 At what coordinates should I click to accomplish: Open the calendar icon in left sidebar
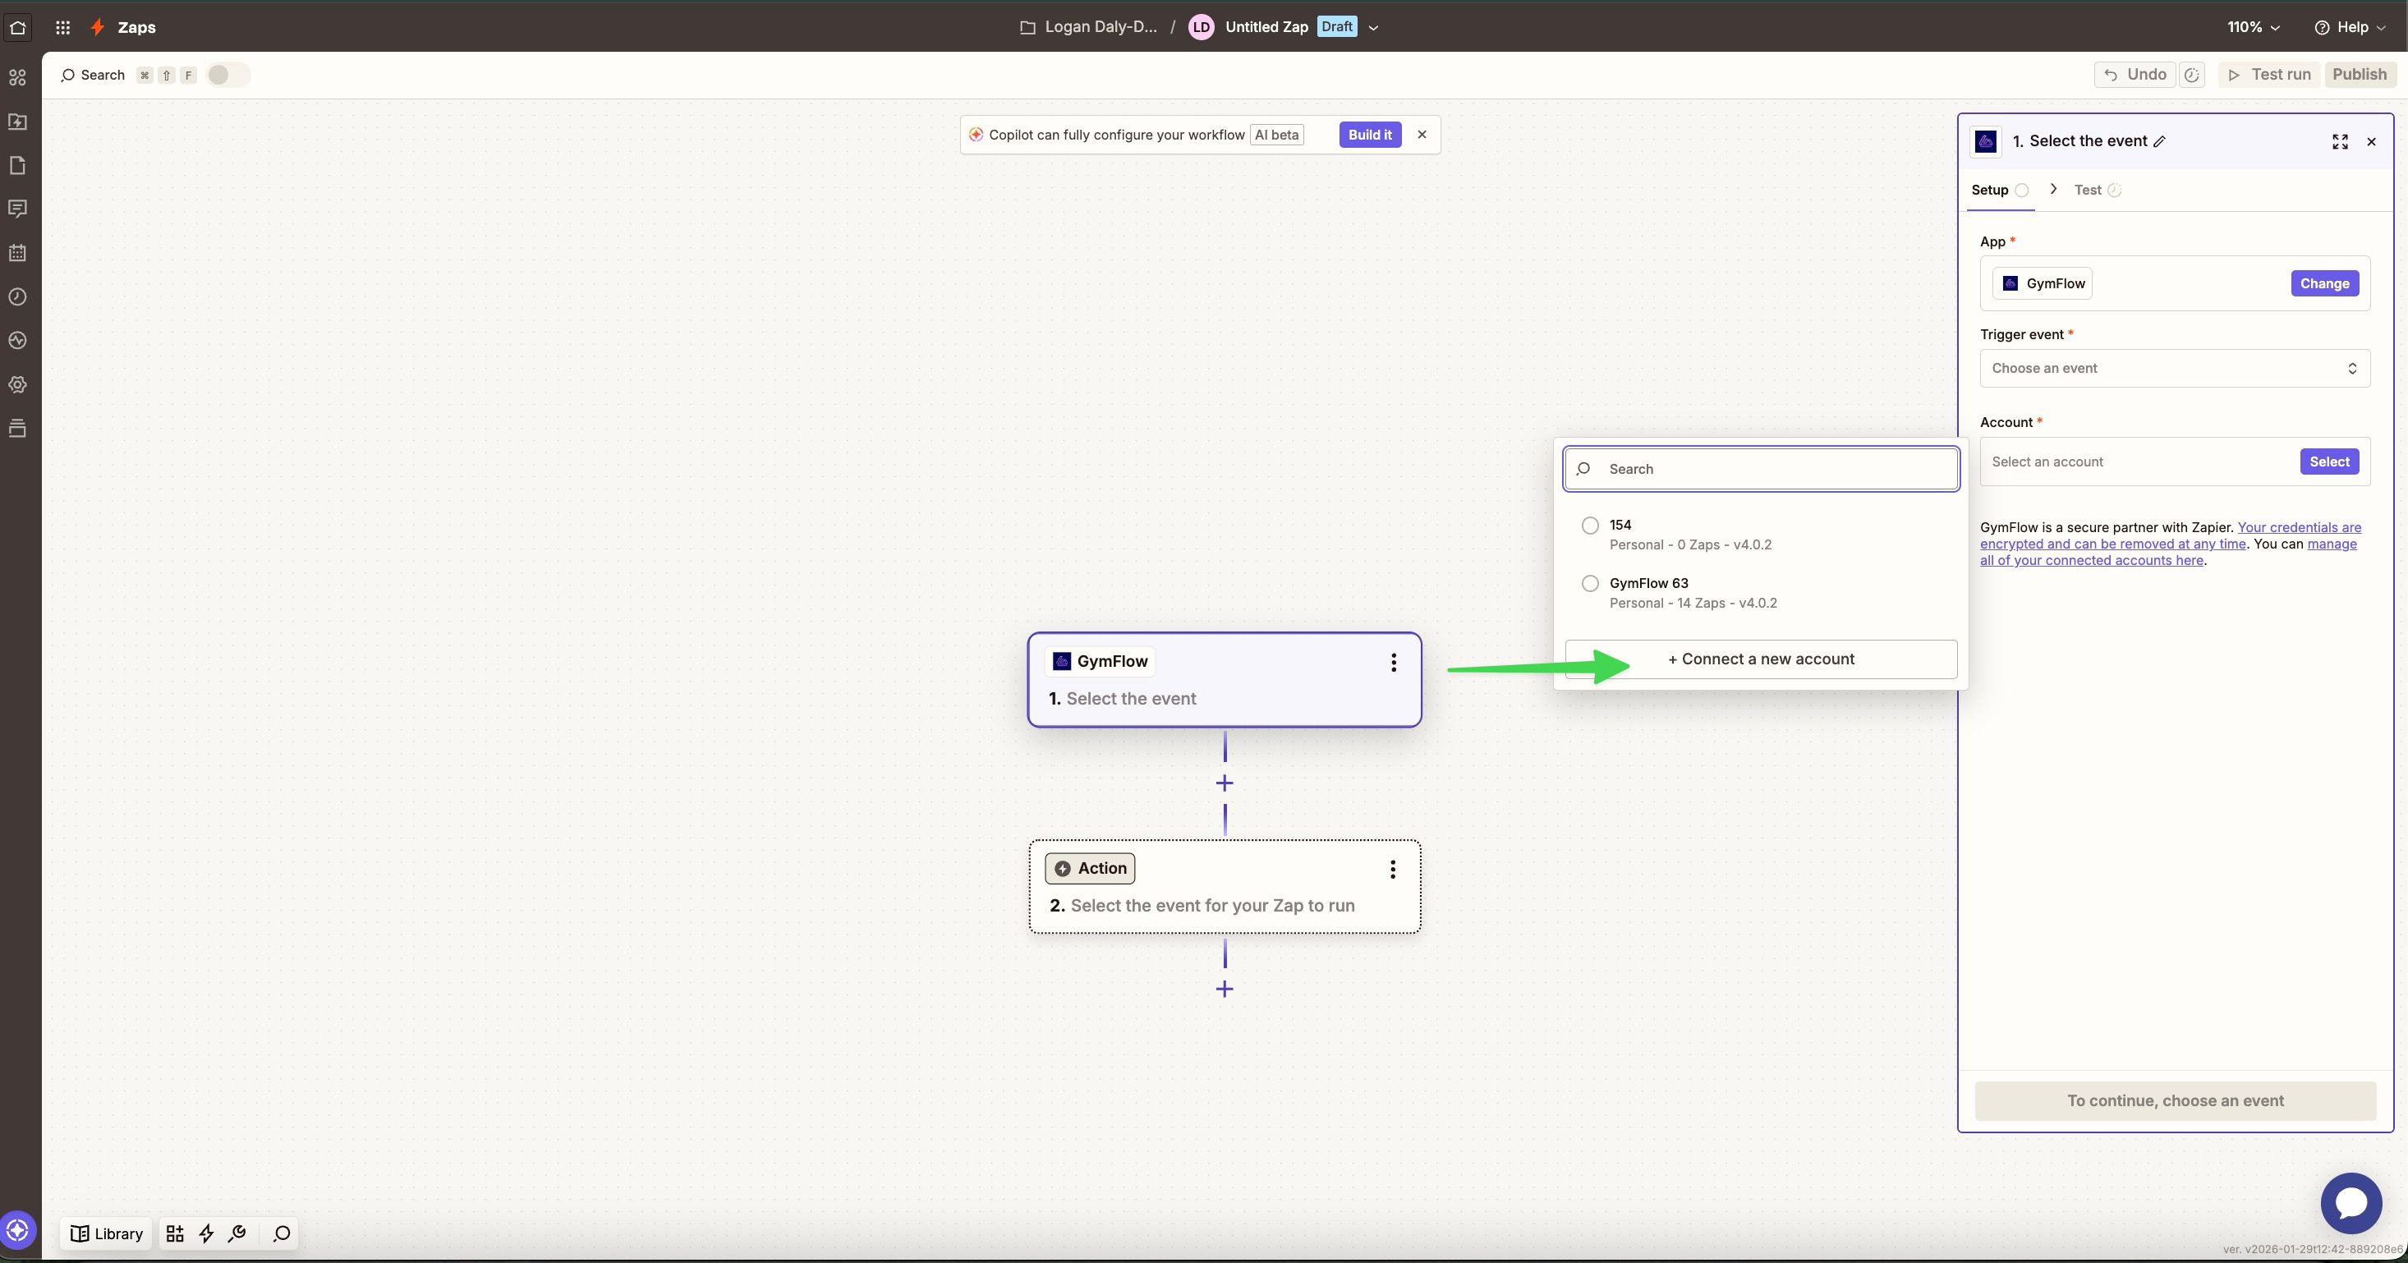click(x=18, y=252)
